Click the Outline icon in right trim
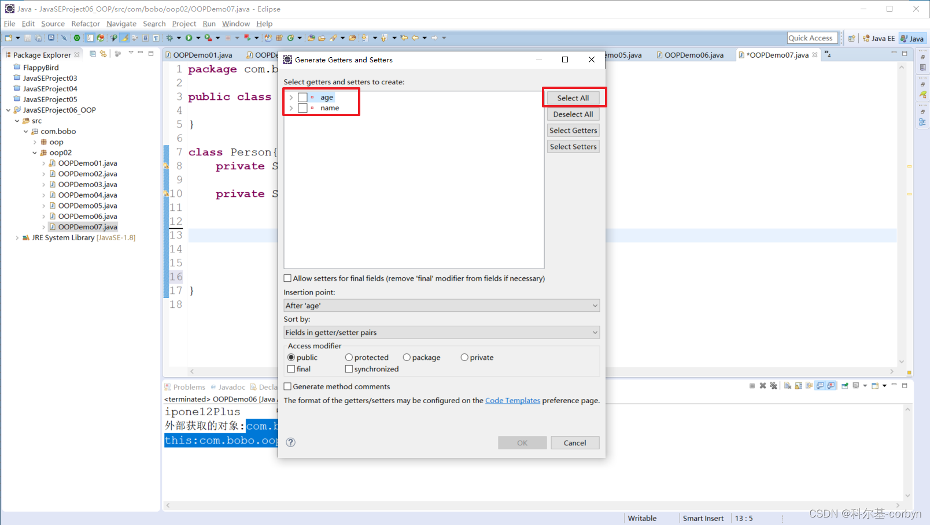 click(922, 122)
